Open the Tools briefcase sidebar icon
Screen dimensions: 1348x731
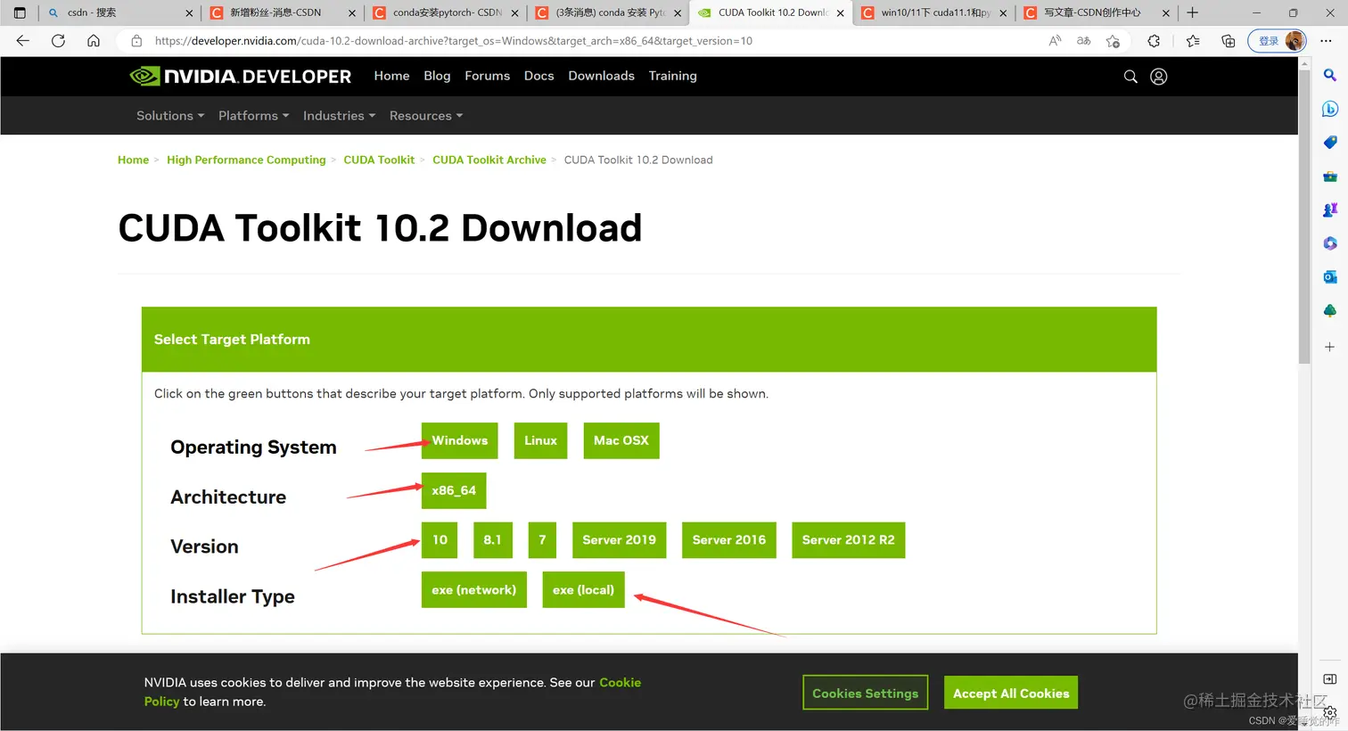coord(1329,177)
